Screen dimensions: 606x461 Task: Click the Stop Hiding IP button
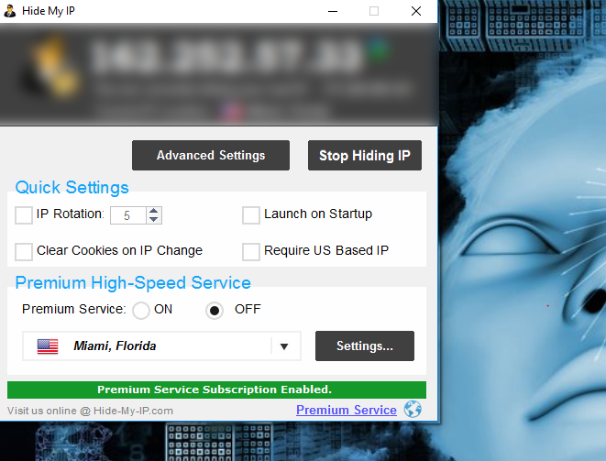pos(365,155)
